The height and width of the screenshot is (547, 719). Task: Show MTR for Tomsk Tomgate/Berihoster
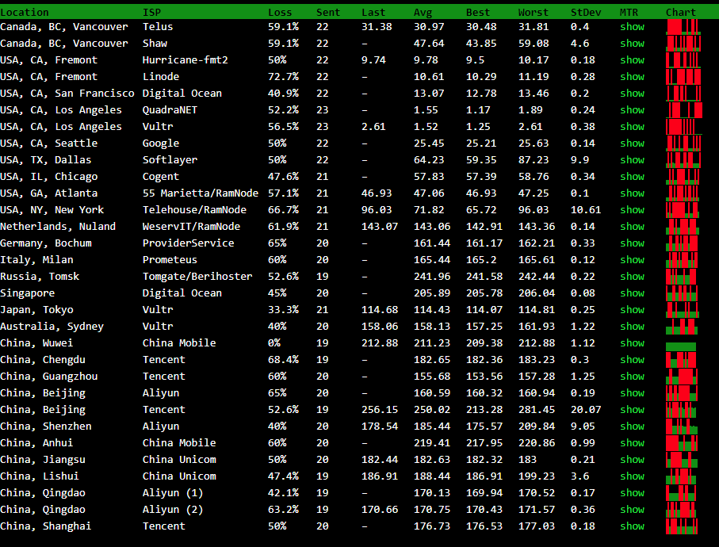pyautogui.click(x=632, y=277)
